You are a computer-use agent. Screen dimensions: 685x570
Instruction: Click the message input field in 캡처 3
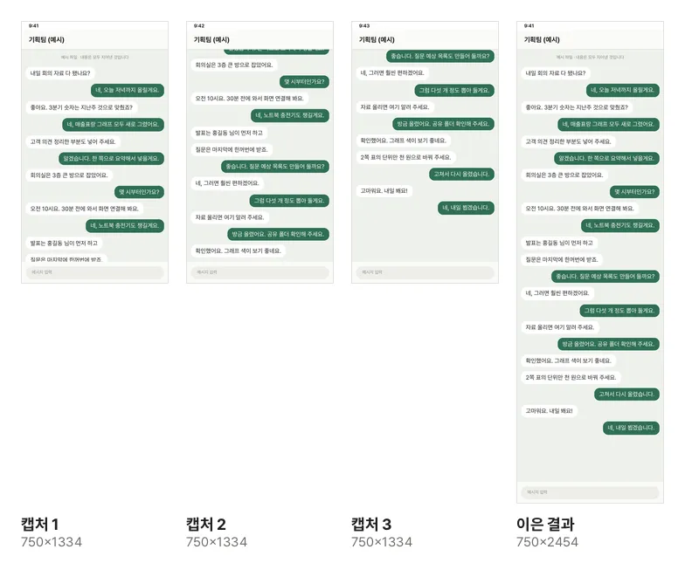click(425, 272)
